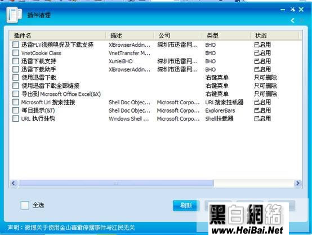Check the 迅雷FLV视频嗅探及下载支持 plugin checkbox

16,45
